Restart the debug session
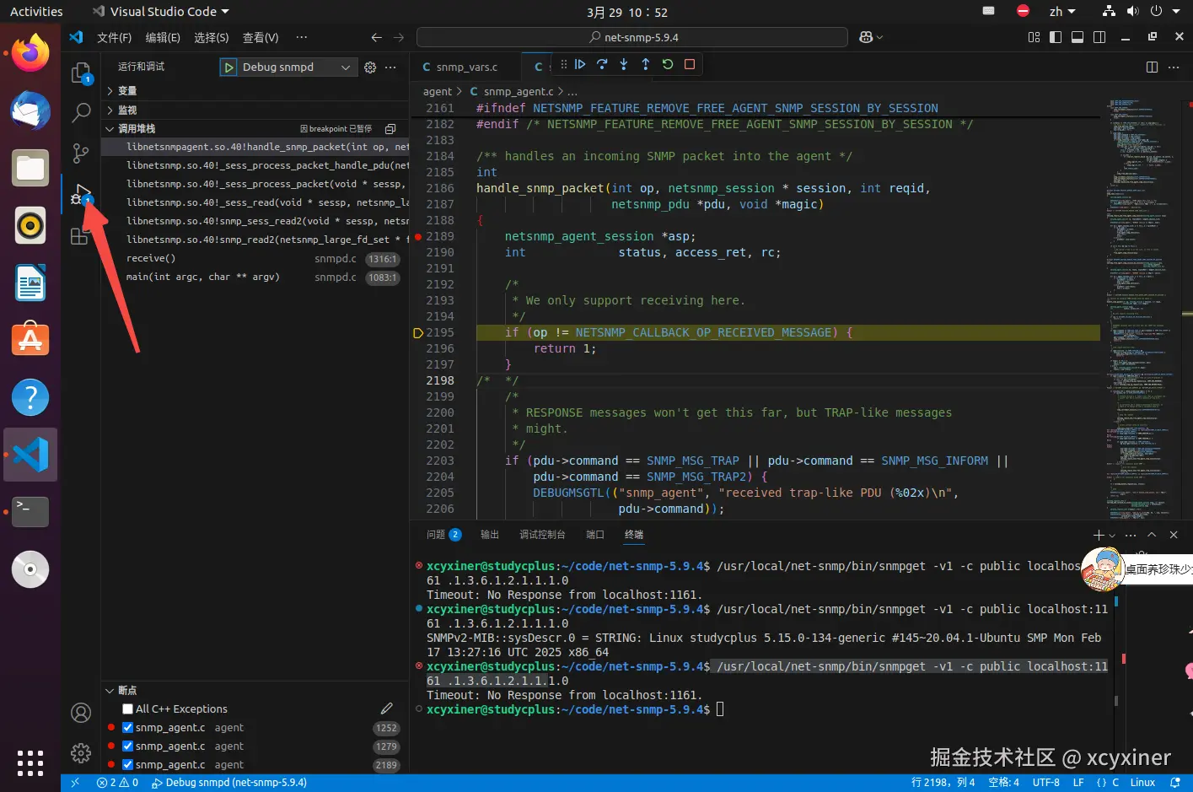The width and height of the screenshot is (1193, 792). pyautogui.click(x=668, y=64)
